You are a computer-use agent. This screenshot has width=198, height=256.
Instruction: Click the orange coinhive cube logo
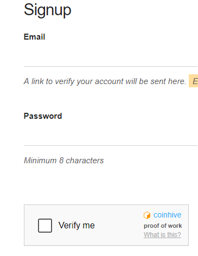click(x=147, y=215)
